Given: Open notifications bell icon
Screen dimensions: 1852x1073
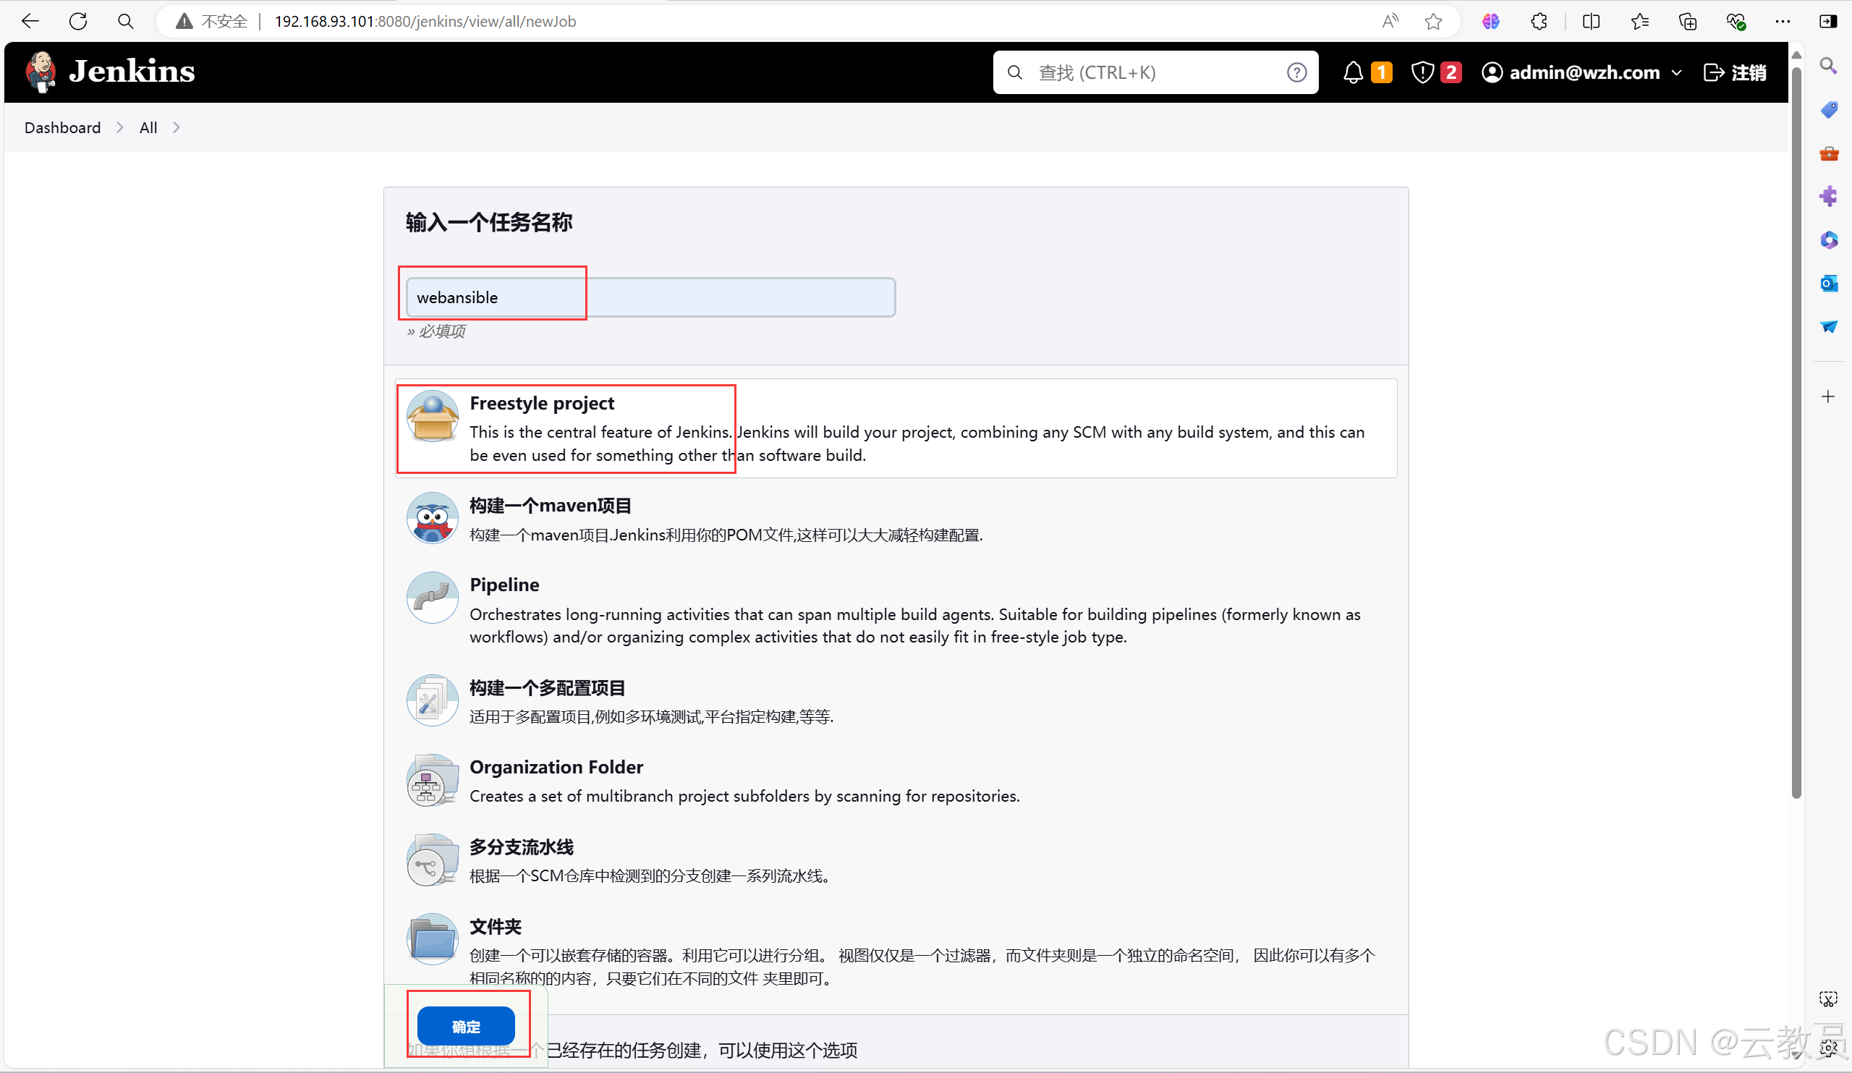Looking at the screenshot, I should (1353, 72).
